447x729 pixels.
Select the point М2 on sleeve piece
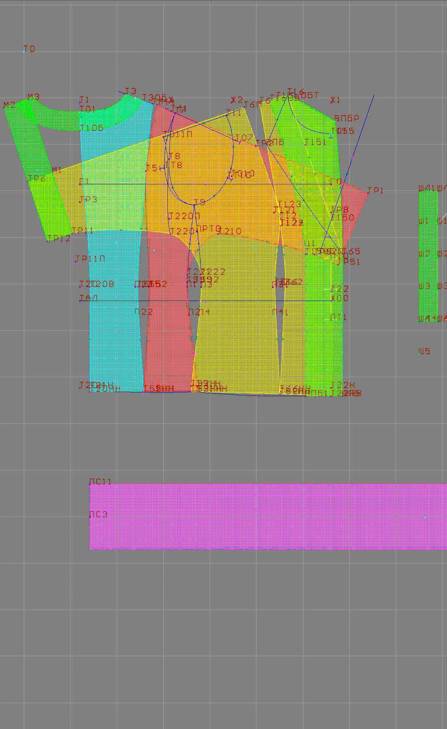coord(4,108)
